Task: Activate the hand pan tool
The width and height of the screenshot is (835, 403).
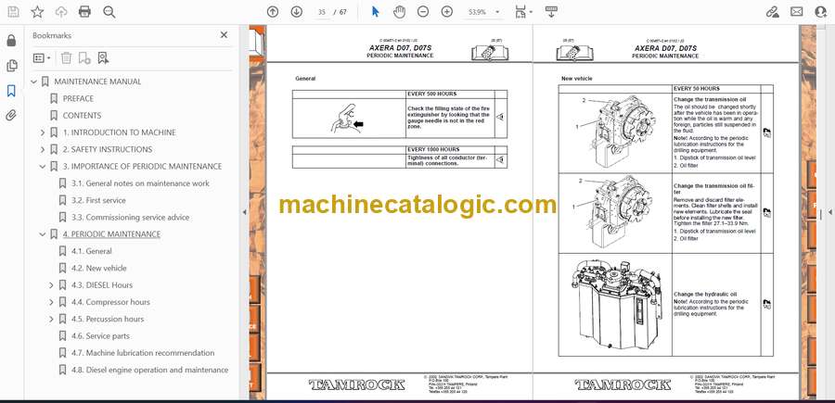Action: (399, 12)
